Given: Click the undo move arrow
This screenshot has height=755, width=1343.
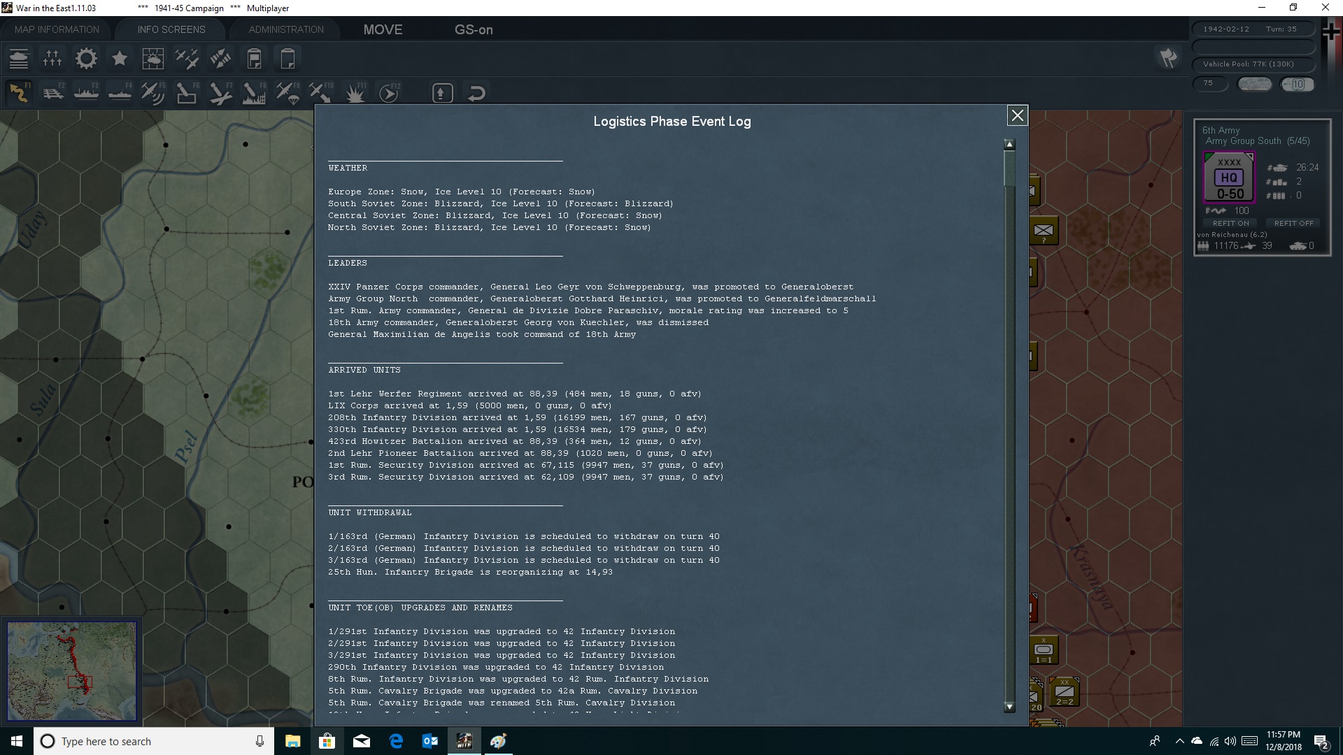Looking at the screenshot, I should tap(476, 93).
